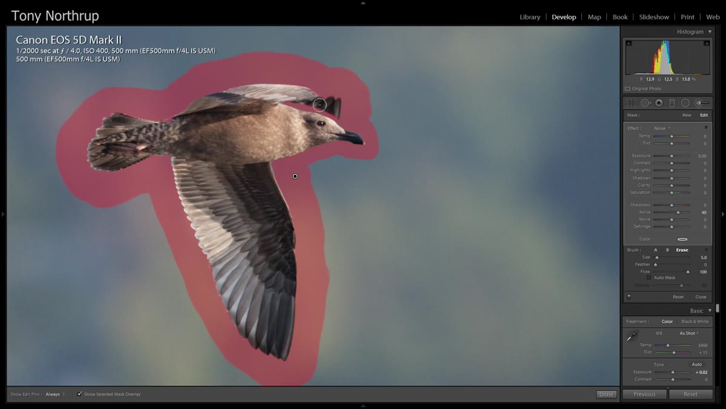Choose New mask mode

click(687, 115)
